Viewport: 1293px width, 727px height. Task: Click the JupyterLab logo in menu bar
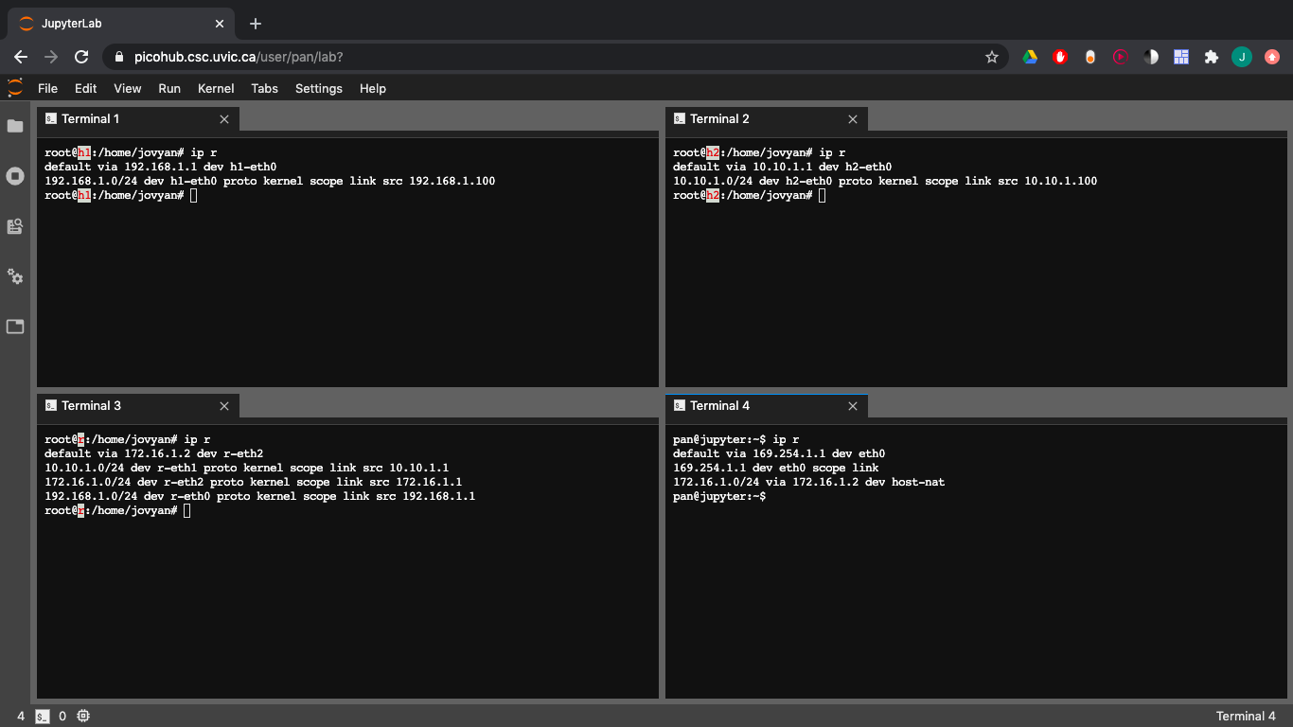click(15, 88)
